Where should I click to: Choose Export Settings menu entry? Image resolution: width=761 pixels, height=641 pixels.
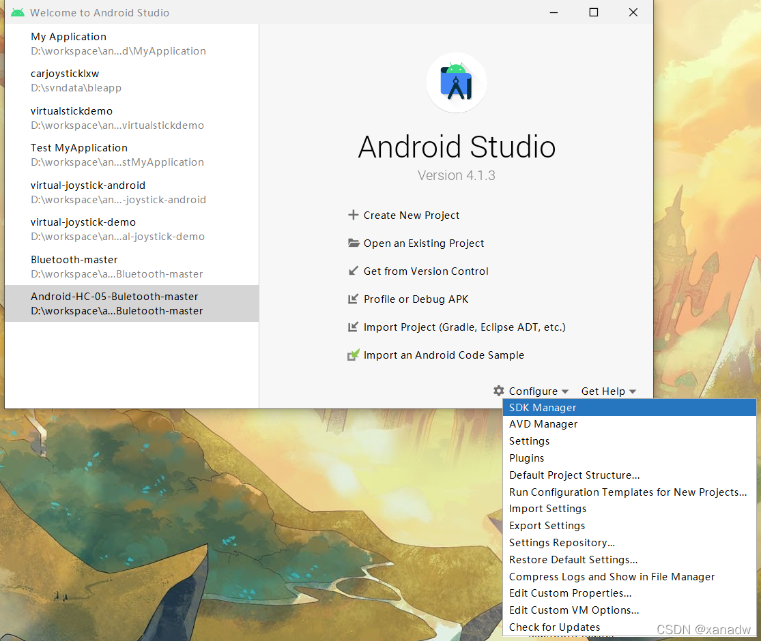[x=629, y=526]
